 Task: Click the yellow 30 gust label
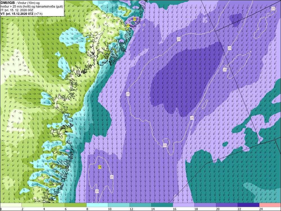pos(135,19)
